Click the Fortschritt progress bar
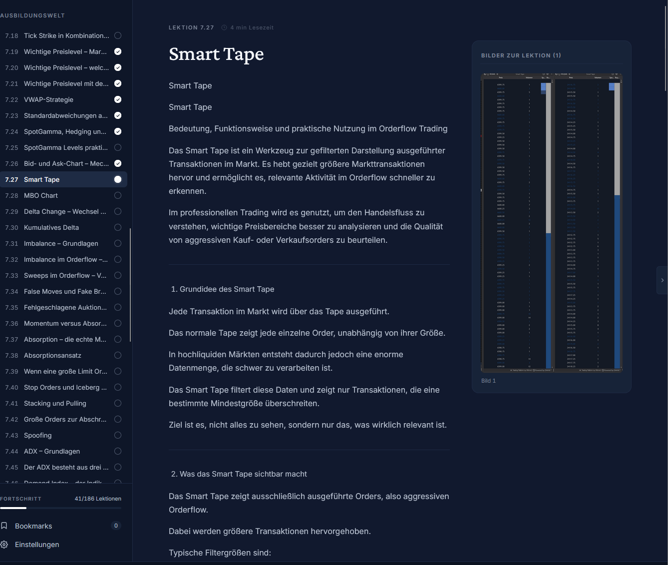 click(60, 508)
